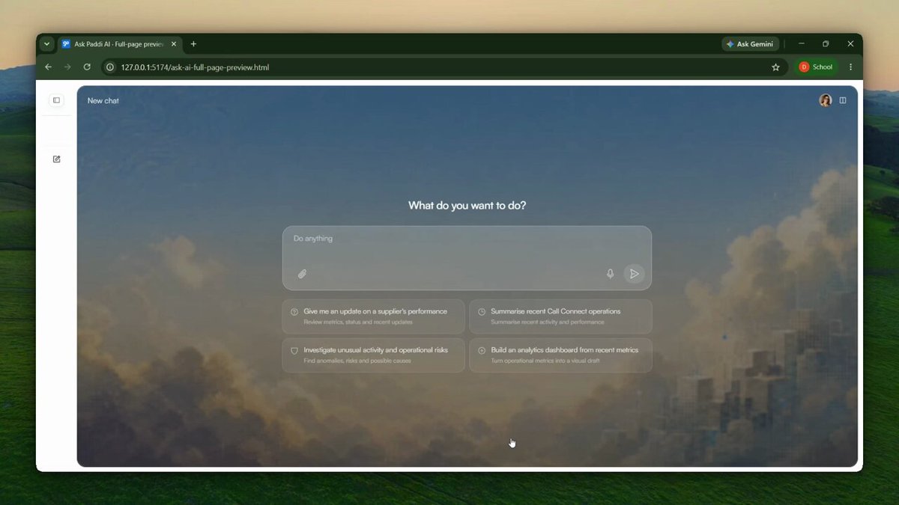
Task: Choose 'Build an analytics dashboard from recent metrics'
Action: click(x=560, y=355)
